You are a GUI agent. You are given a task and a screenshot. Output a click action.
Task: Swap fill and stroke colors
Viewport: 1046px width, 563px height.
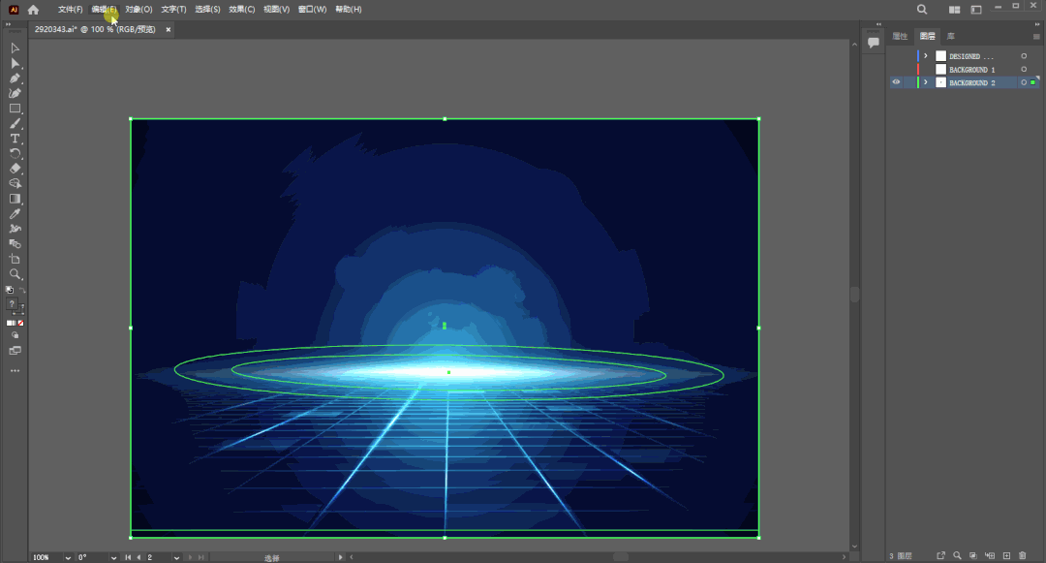point(22,290)
